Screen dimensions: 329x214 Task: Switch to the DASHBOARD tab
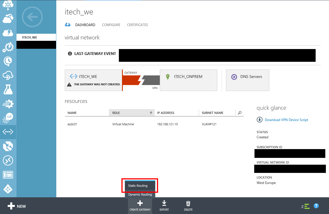tap(85, 25)
